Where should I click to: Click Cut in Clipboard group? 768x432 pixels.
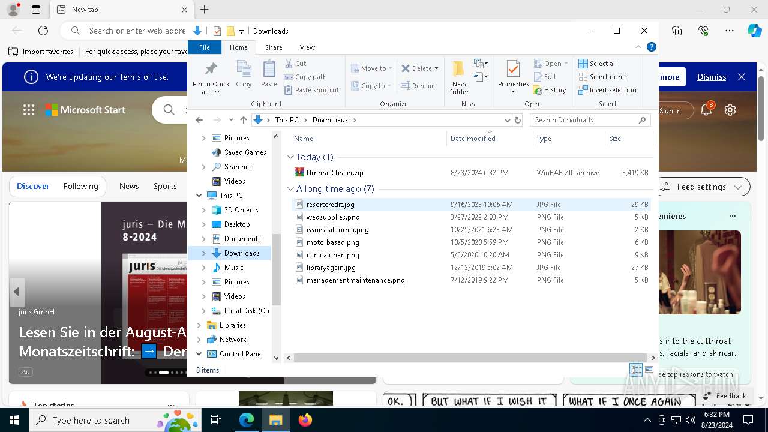pyautogui.click(x=295, y=64)
